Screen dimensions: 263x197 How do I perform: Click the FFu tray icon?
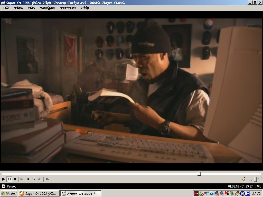[196, 194]
